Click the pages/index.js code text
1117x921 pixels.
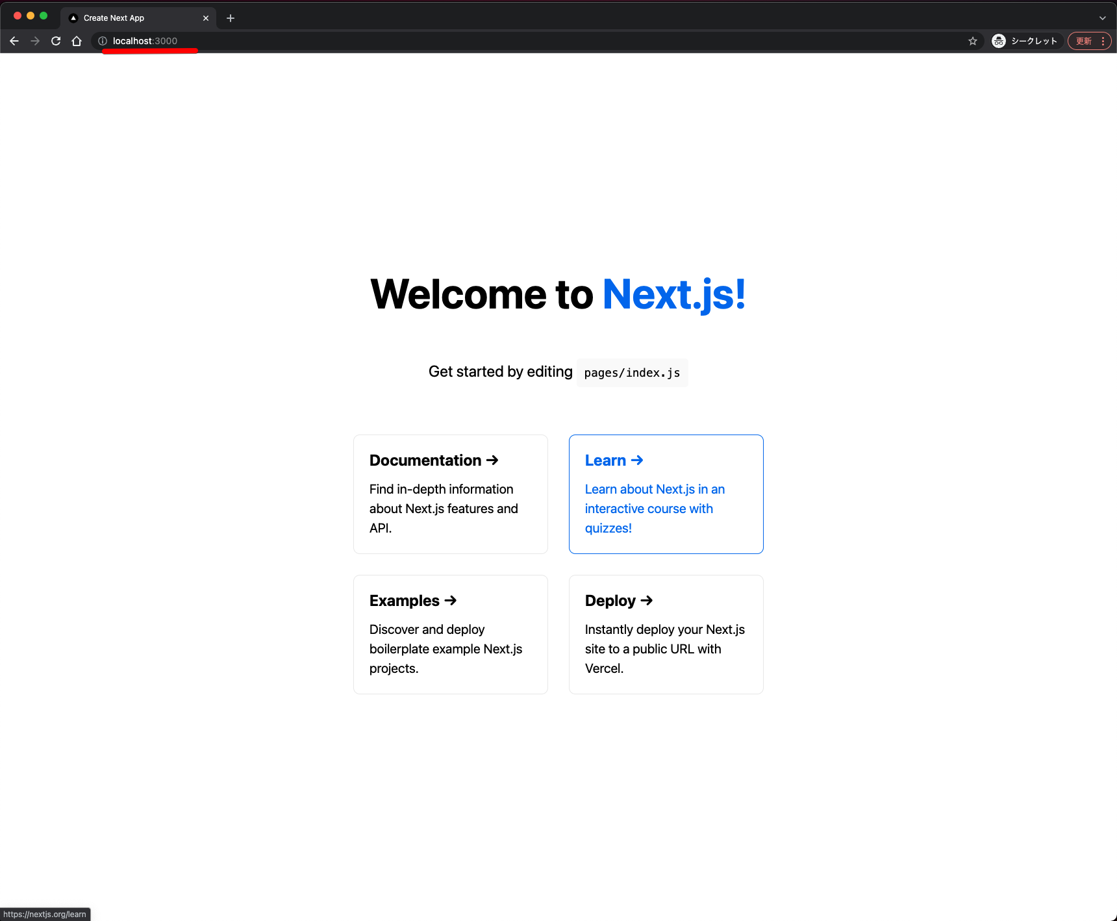pos(632,373)
